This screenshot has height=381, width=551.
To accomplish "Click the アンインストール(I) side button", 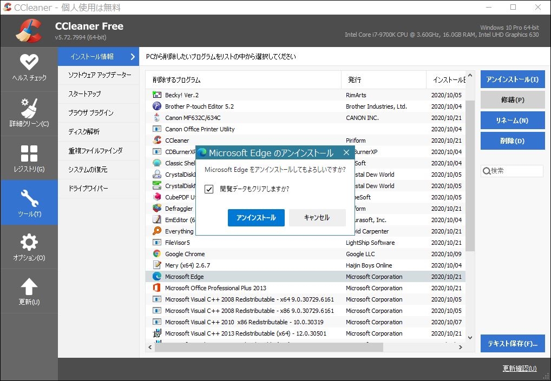I will (513, 79).
